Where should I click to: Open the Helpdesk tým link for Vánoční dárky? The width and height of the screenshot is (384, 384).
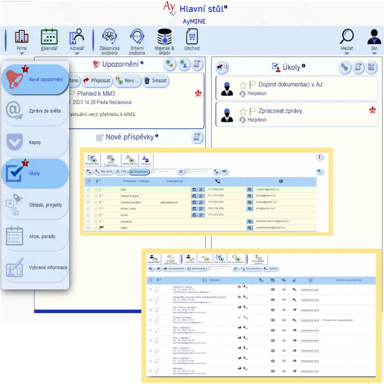click(x=309, y=289)
